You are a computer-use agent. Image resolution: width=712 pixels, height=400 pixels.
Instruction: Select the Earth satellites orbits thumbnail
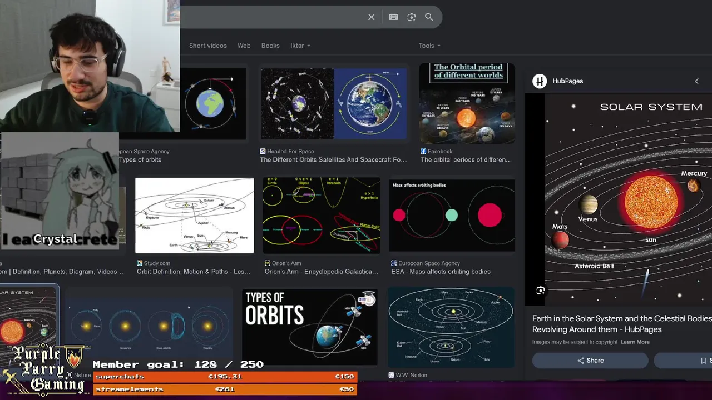pyautogui.click(x=334, y=103)
